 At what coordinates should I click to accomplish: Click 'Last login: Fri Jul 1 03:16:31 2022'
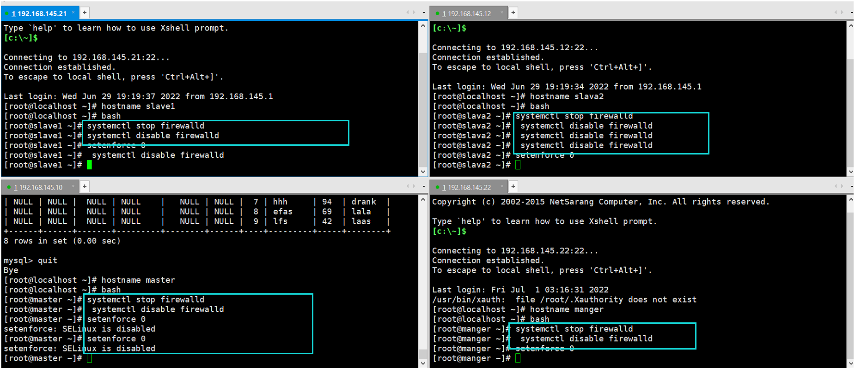(x=520, y=290)
